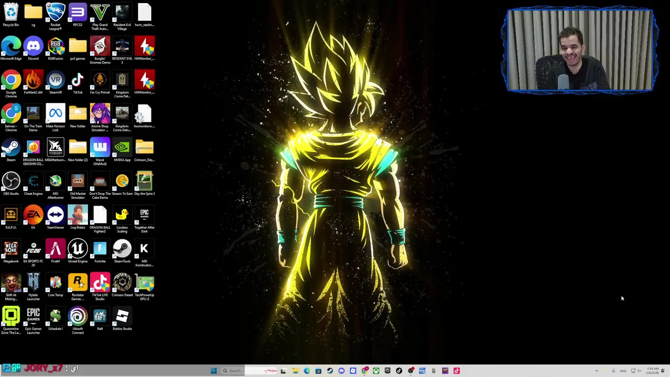Open the Recycle Bin desktop icon
Viewport: 670px width, 377px height.
point(11,15)
